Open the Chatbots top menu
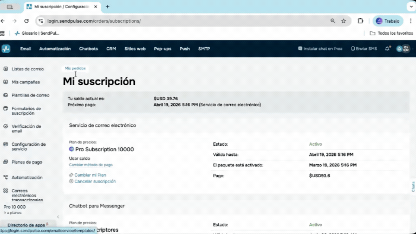 pyautogui.click(x=88, y=49)
